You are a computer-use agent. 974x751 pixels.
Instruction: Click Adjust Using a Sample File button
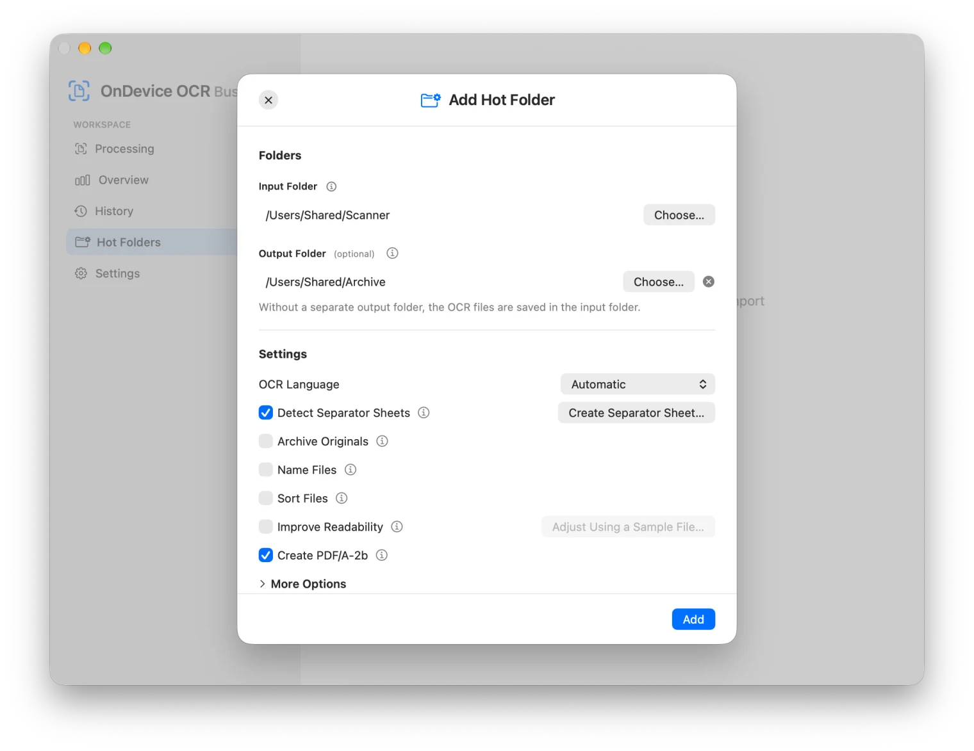628,527
